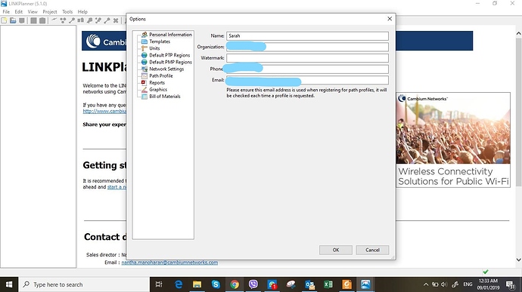This screenshot has width=522, height=292.
Task: Click the New Project toolbar icon
Action: click(4, 20)
